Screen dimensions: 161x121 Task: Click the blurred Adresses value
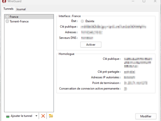point(92,32)
